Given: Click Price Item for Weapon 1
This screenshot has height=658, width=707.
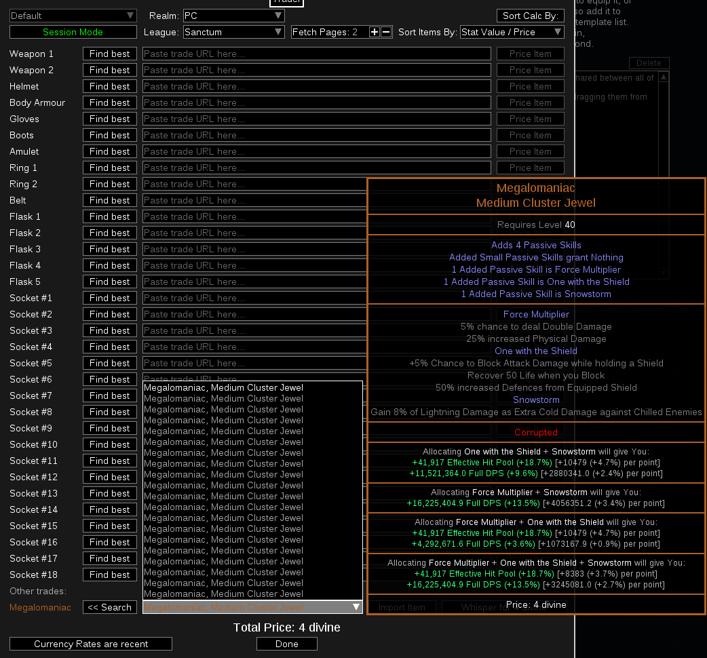Looking at the screenshot, I should coord(531,54).
